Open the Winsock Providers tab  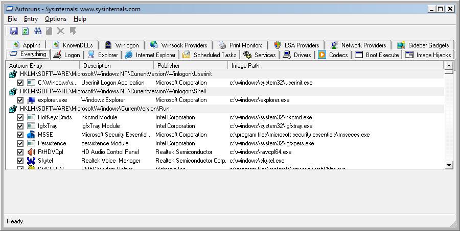coord(178,45)
